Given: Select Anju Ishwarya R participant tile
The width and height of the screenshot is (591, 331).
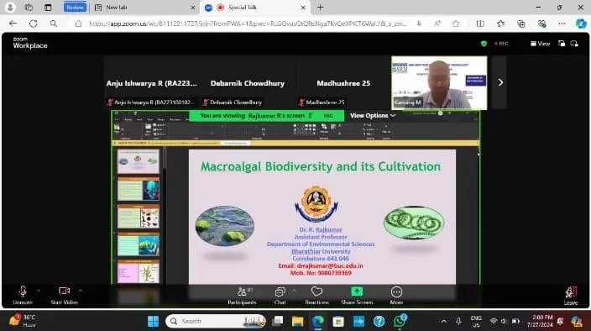Looking at the screenshot, I should (x=151, y=83).
